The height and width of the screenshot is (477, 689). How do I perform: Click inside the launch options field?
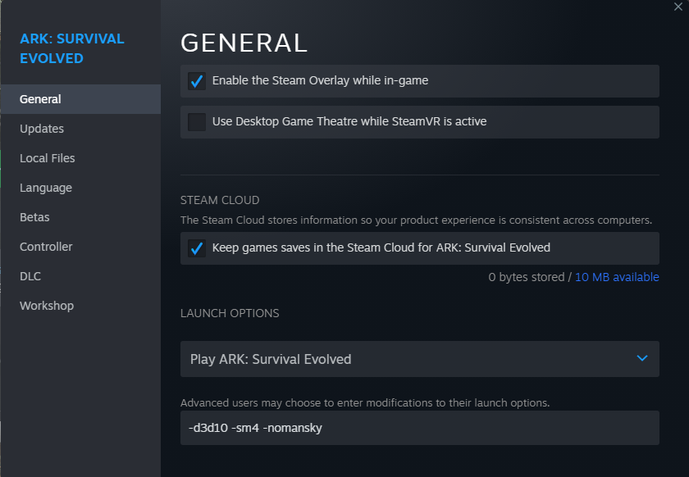[x=419, y=427]
